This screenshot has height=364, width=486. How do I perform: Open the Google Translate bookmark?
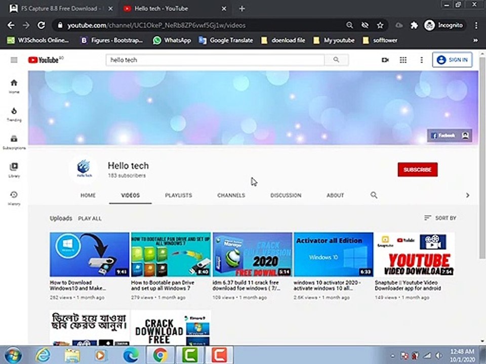(226, 40)
